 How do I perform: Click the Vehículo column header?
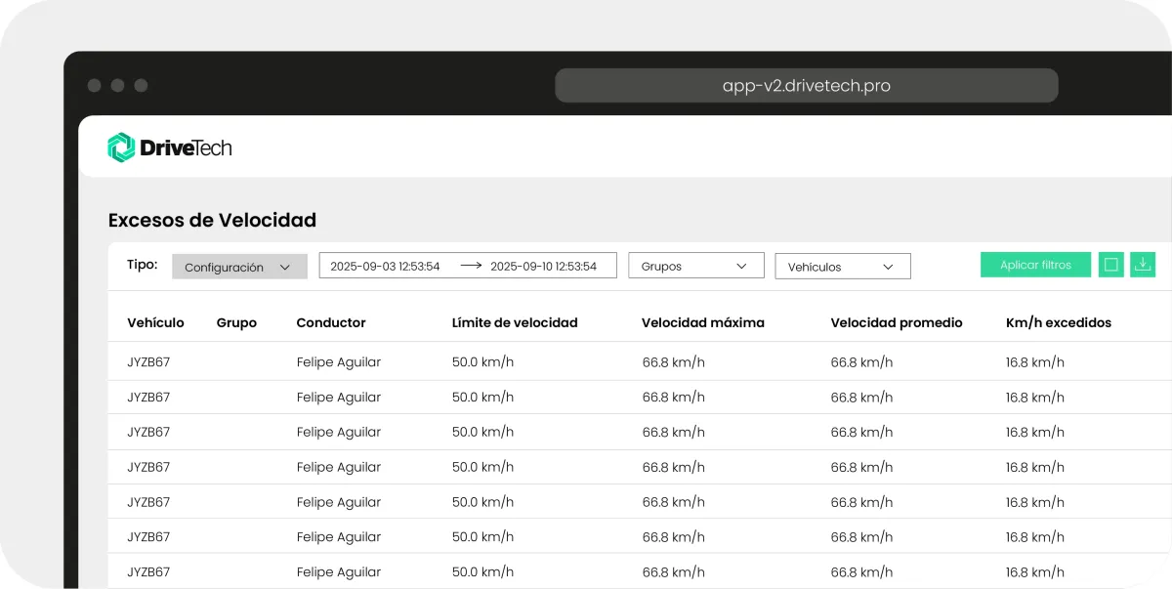[x=156, y=322]
